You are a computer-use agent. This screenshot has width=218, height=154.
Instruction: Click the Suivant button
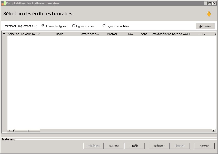(114, 146)
